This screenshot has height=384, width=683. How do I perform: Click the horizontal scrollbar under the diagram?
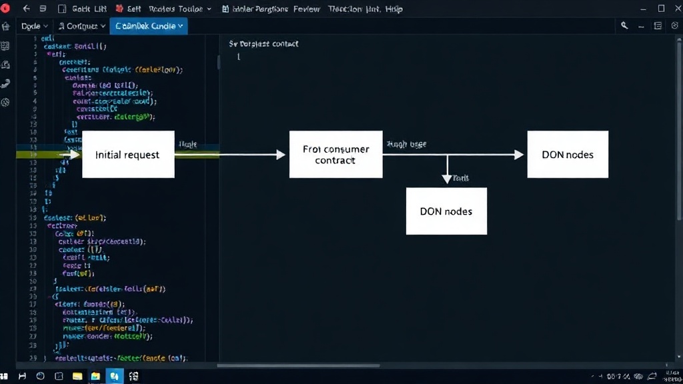[298, 365]
